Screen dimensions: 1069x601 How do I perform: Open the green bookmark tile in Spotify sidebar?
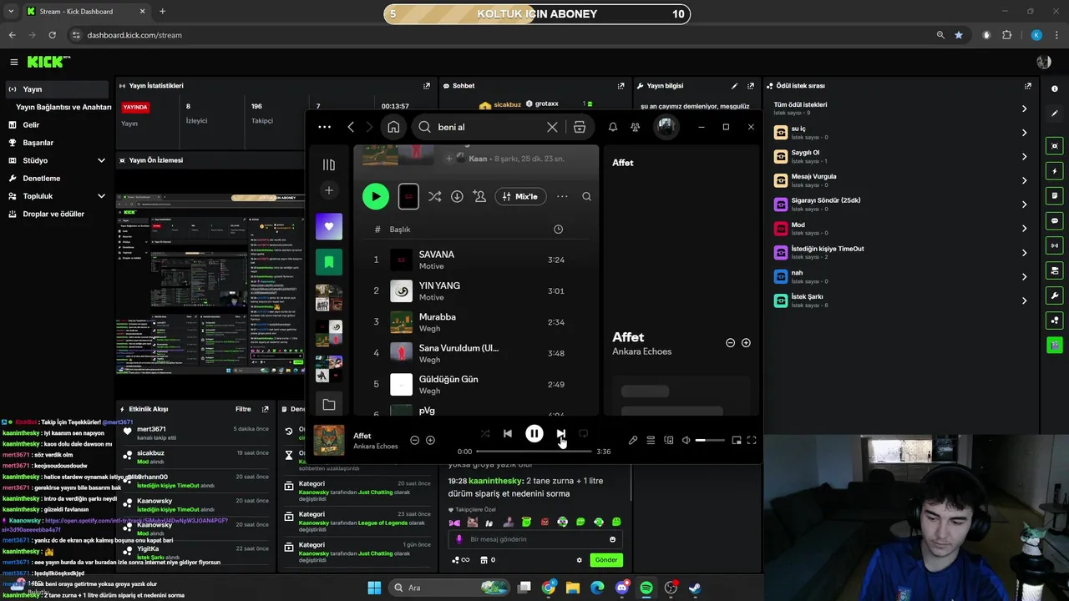[329, 262]
